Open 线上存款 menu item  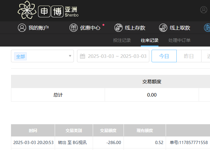[135, 28]
